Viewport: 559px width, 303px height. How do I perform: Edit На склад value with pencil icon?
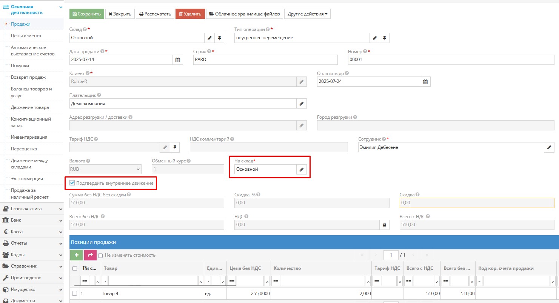[x=302, y=170]
